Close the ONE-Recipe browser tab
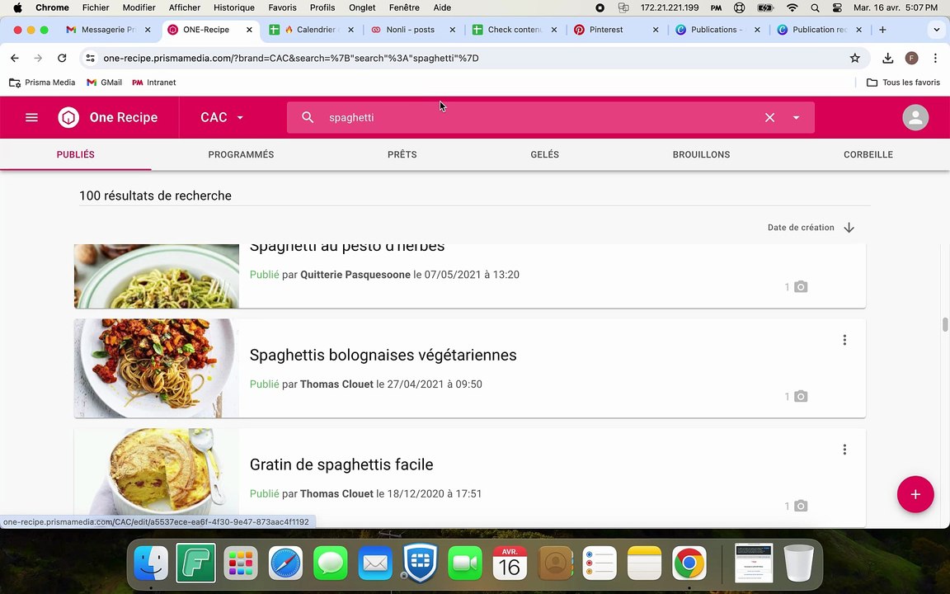This screenshot has height=594, width=950. click(x=249, y=30)
